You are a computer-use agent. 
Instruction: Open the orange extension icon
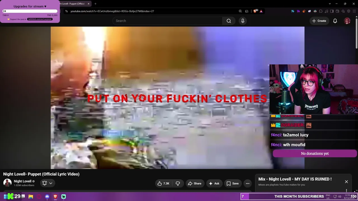[304, 11]
